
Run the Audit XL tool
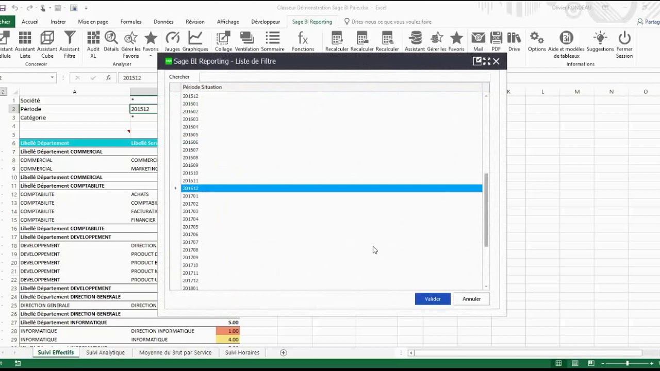93,45
